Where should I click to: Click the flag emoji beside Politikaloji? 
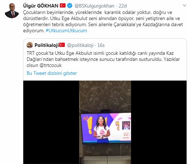(62, 45)
